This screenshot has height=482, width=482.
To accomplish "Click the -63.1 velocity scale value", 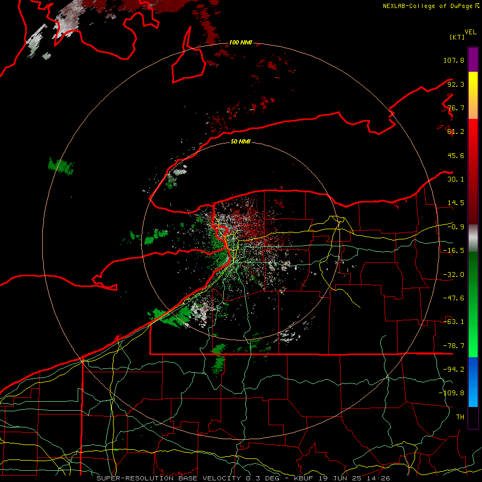I will coord(454,322).
